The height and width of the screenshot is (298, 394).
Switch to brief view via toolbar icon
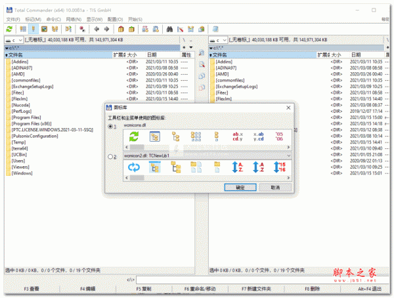point(23,29)
